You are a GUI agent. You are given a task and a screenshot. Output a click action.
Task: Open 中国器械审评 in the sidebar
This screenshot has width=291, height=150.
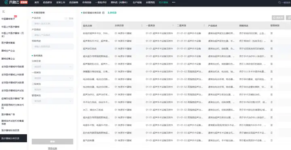8,19
